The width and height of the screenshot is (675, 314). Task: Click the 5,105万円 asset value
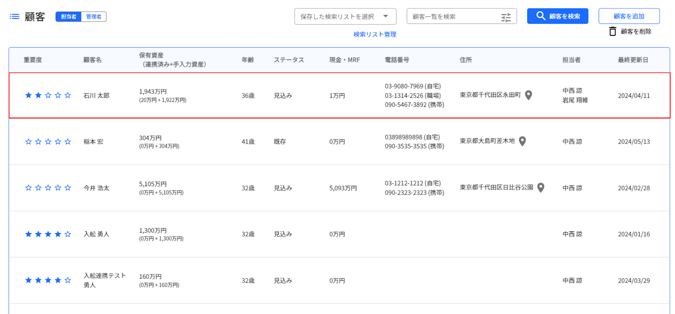153,184
